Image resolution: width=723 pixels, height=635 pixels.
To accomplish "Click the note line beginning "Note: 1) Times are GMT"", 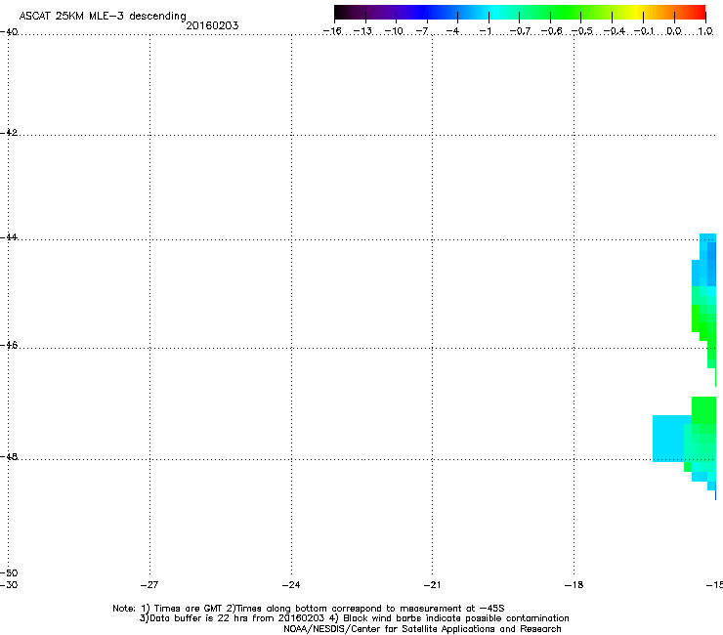I will pos(309,609).
